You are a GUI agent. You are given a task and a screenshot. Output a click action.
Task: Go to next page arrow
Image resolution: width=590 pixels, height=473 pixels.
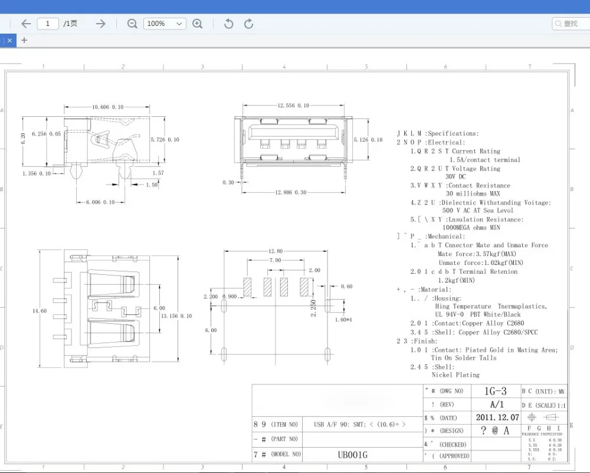coord(100,24)
